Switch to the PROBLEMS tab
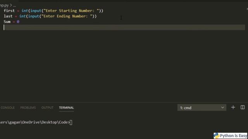This screenshot has width=248, height=139. click(28, 108)
